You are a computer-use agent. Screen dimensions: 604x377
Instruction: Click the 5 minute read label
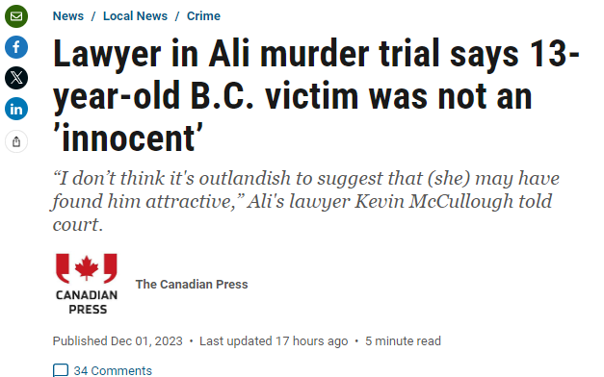click(403, 341)
